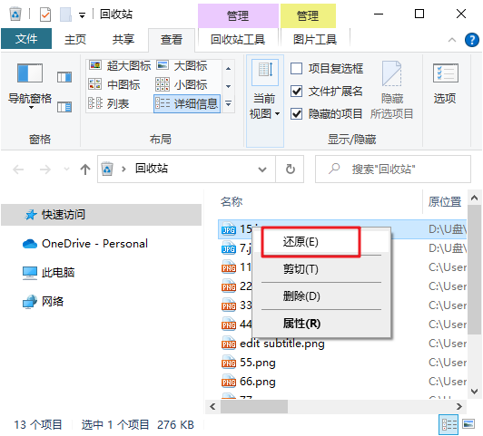Open Help via the blue question icon
The height and width of the screenshot is (436, 483).
pyautogui.click(x=471, y=40)
